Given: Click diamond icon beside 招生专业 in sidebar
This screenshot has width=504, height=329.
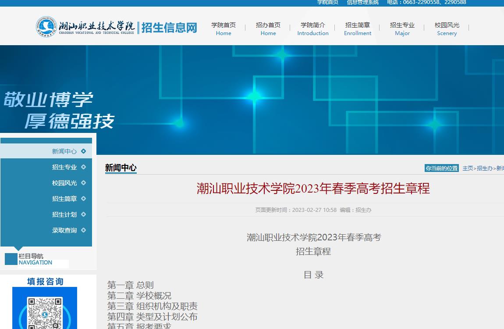Looking at the screenshot, I should click(x=84, y=167).
